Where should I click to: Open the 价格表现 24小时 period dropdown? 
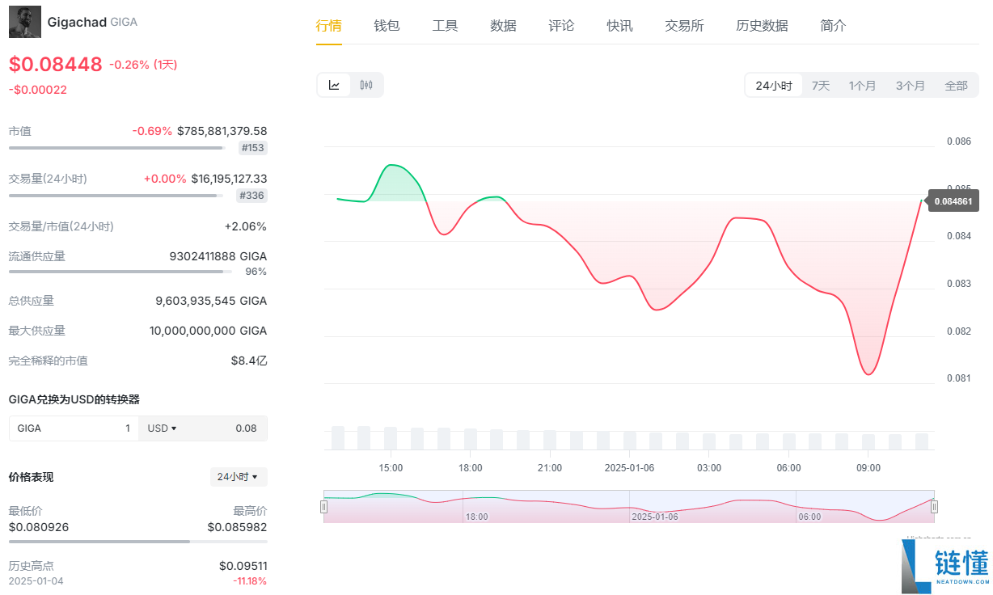pyautogui.click(x=239, y=477)
